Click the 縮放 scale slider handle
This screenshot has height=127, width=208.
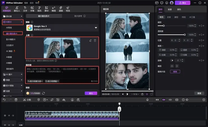[164, 26]
